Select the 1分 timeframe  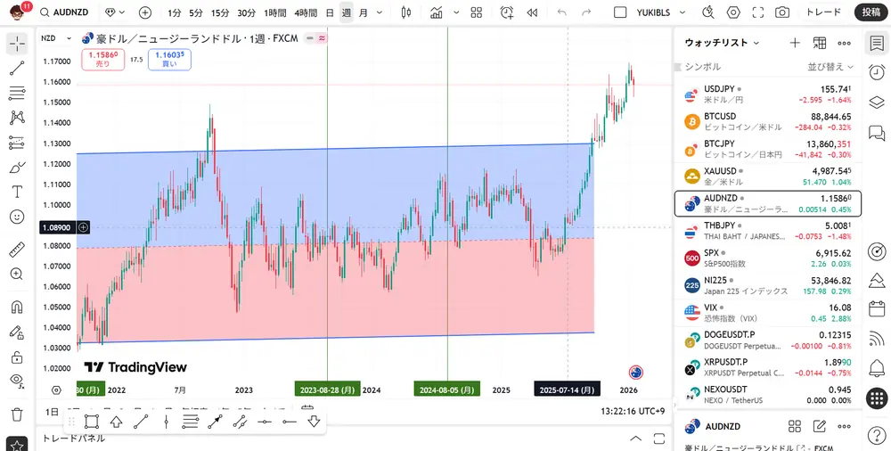(175, 12)
